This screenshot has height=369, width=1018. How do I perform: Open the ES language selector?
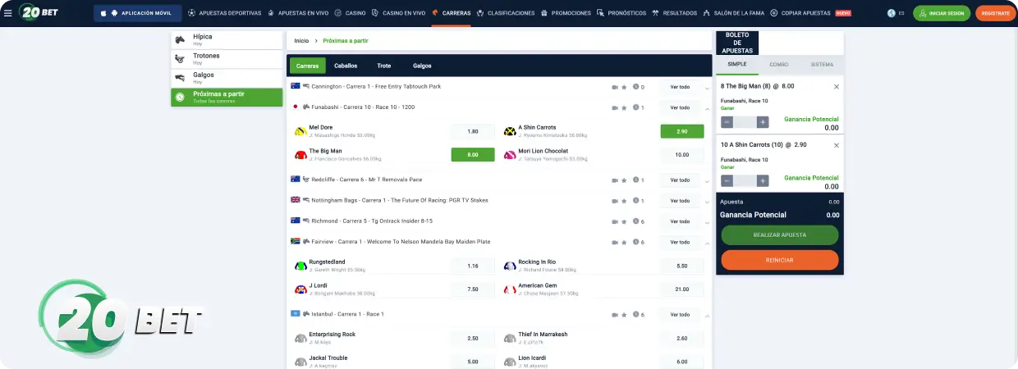[x=896, y=13]
